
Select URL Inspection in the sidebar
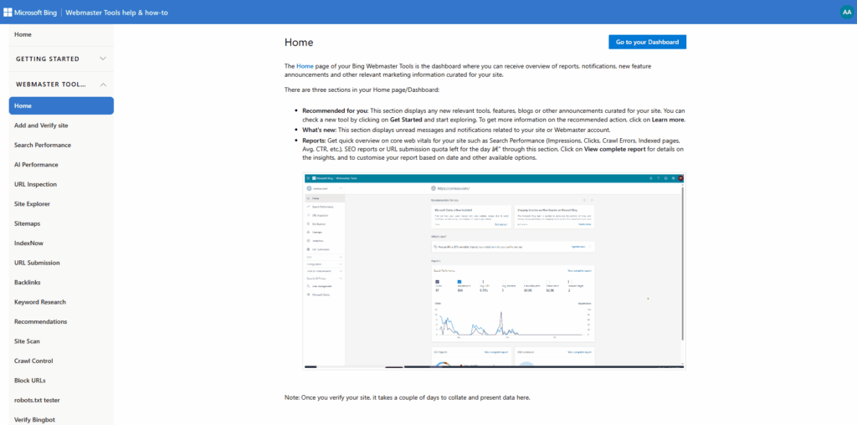coord(36,184)
